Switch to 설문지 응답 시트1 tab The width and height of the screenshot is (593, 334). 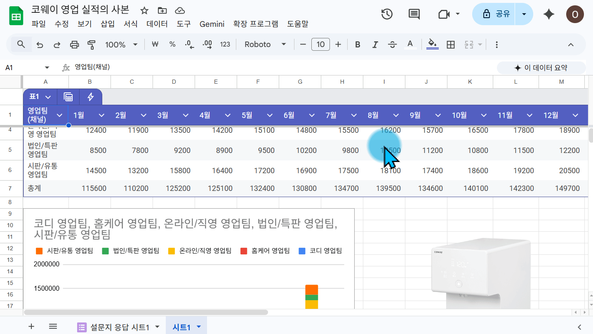(120, 327)
